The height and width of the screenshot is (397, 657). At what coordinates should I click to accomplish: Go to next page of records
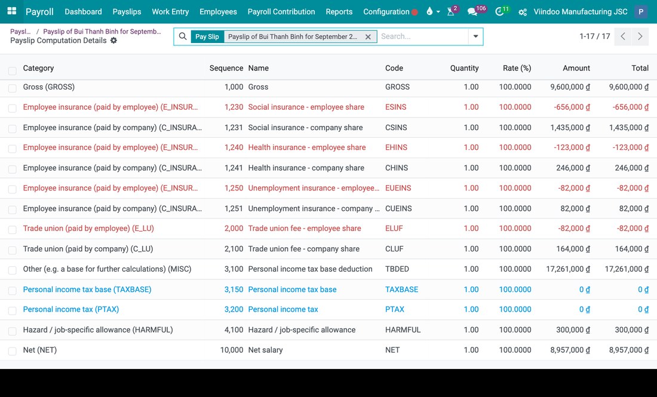640,36
